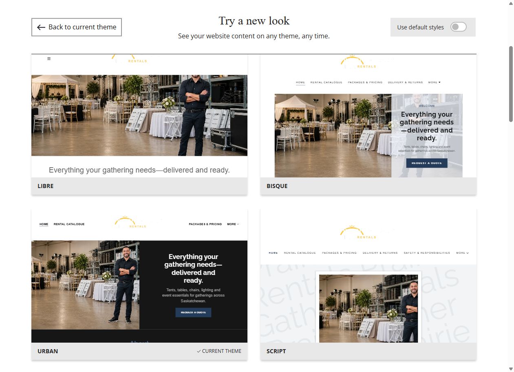The height and width of the screenshot is (372, 514).
Task: Click the Try a new look heading
Action: 254,21
